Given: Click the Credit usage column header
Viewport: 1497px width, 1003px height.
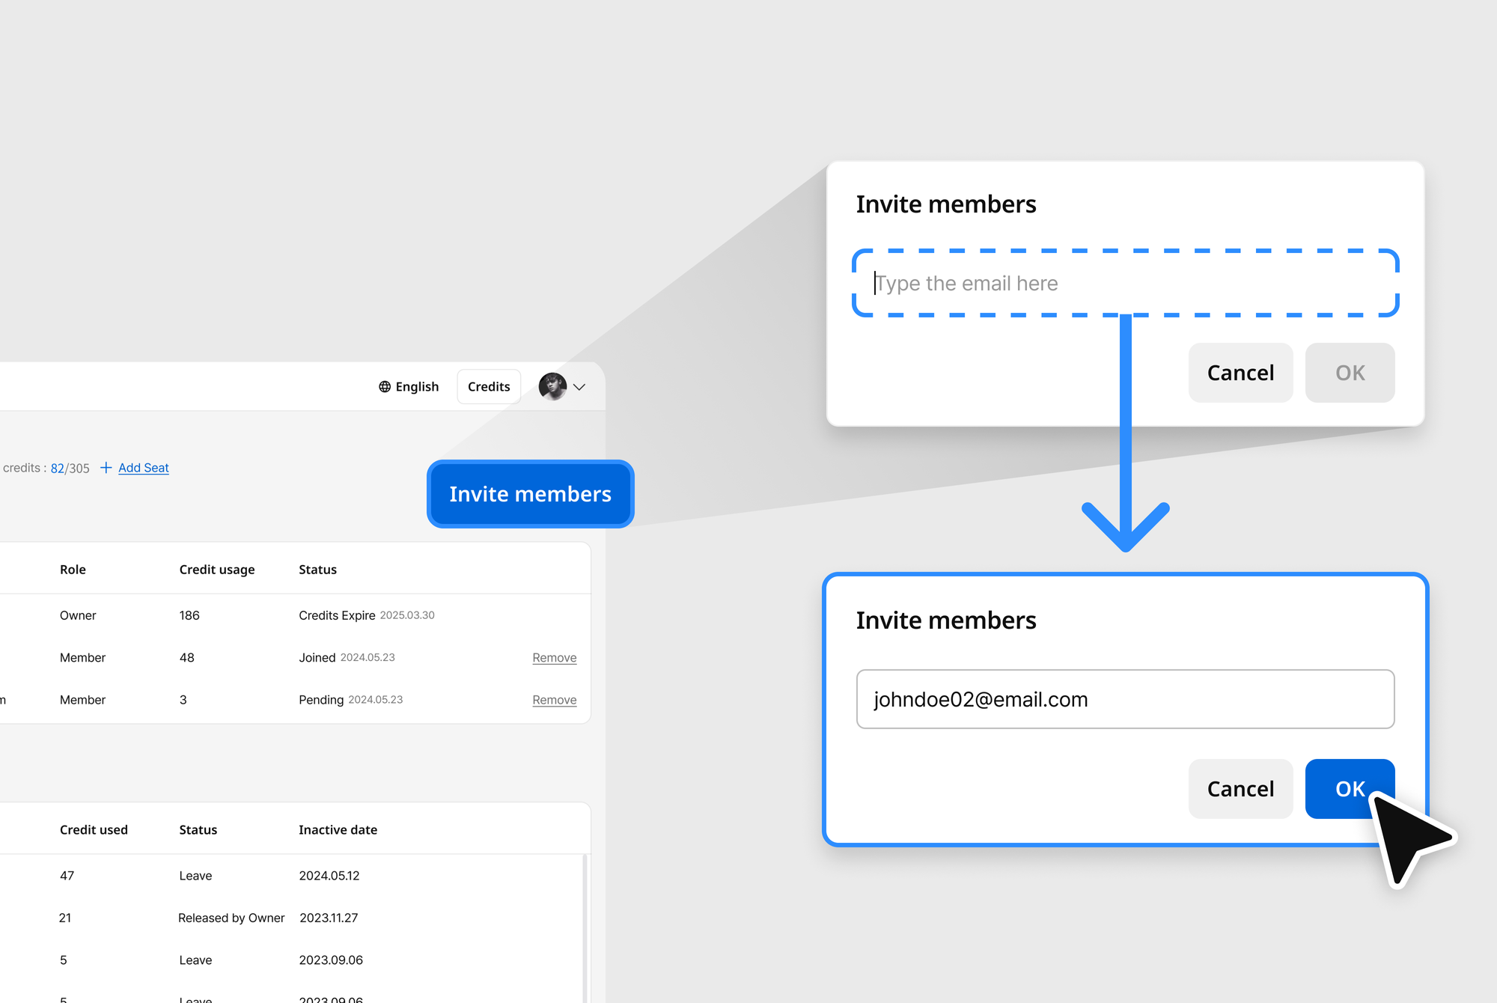Looking at the screenshot, I should (x=217, y=569).
